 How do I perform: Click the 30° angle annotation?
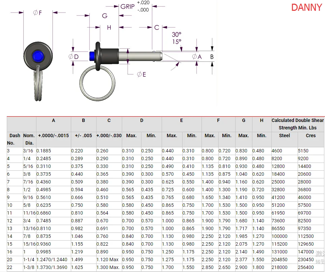click(x=176, y=34)
